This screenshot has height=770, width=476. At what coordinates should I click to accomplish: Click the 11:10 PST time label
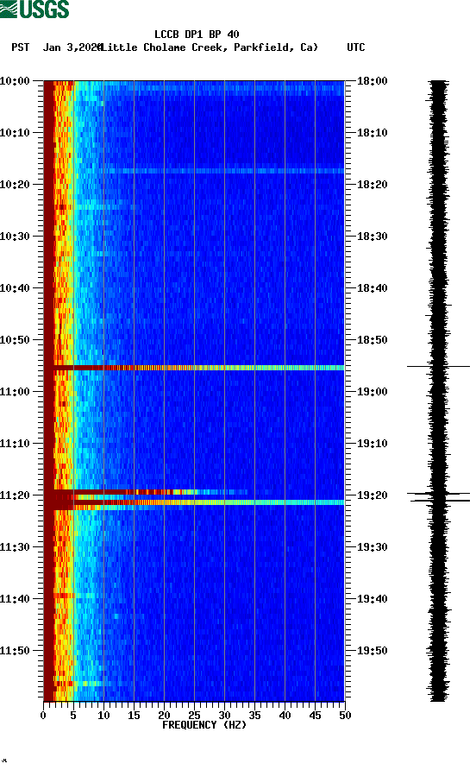15,444
